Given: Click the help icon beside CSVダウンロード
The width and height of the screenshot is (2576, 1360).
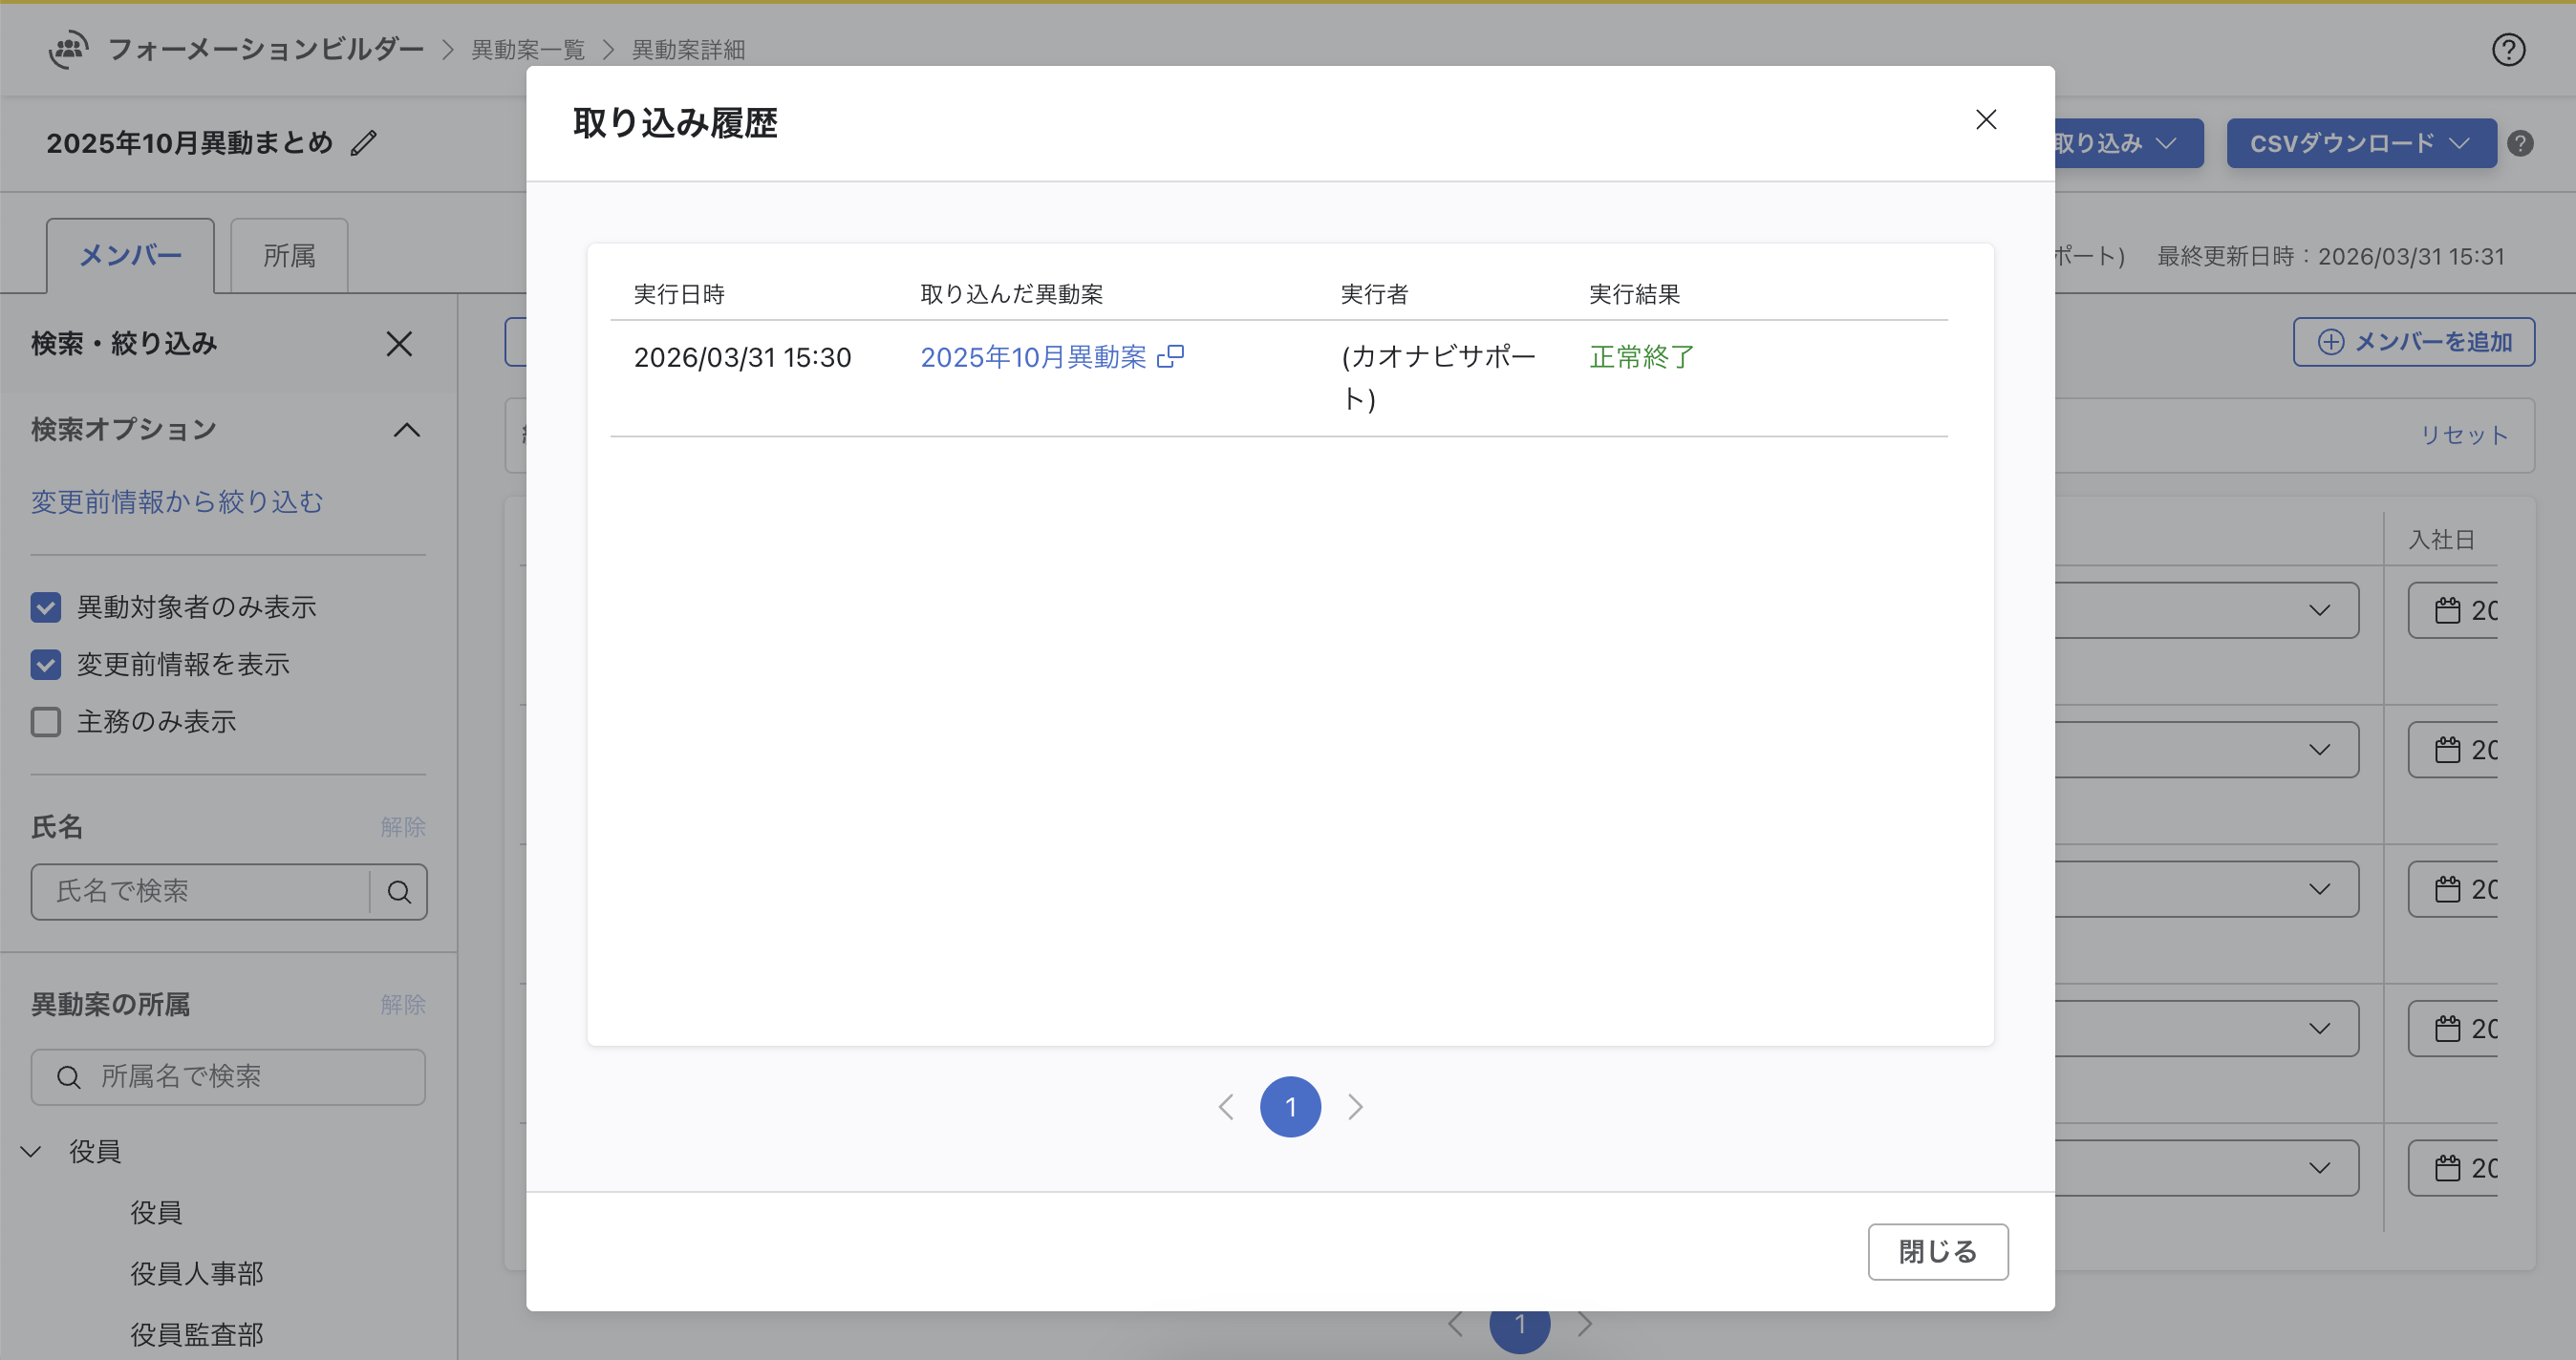Looking at the screenshot, I should (x=2520, y=144).
